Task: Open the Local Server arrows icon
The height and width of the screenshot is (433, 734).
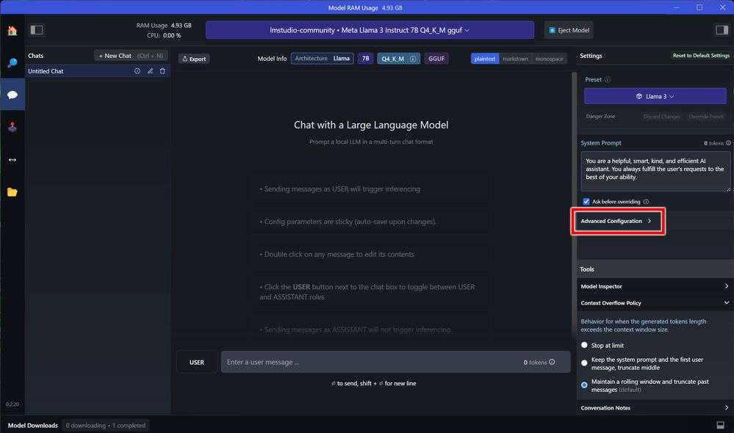Action: 12,160
